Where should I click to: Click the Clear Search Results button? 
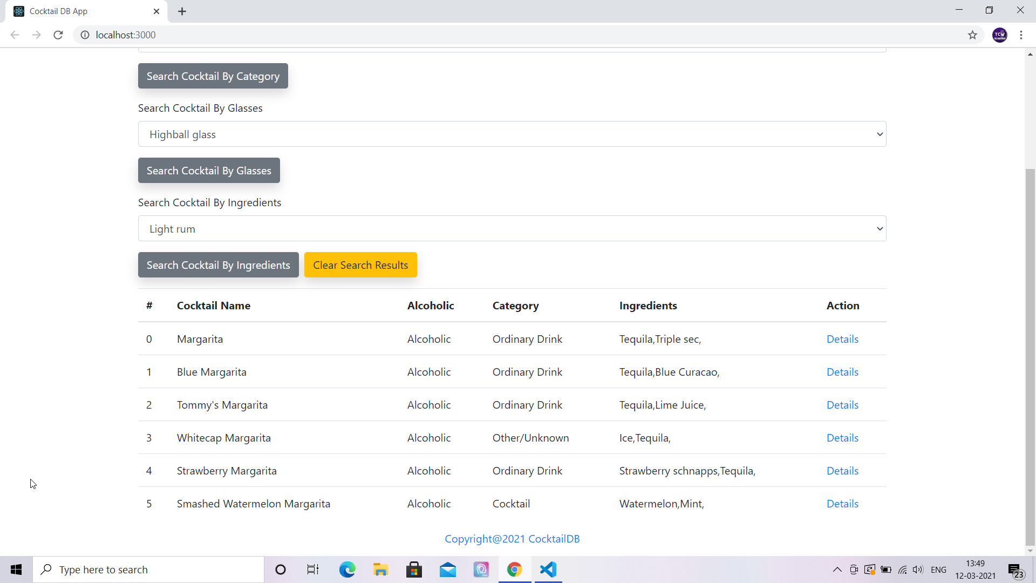click(x=360, y=265)
